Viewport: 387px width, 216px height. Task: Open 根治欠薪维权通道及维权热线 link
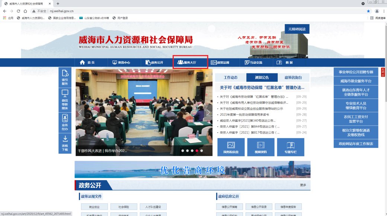[x=356, y=132]
